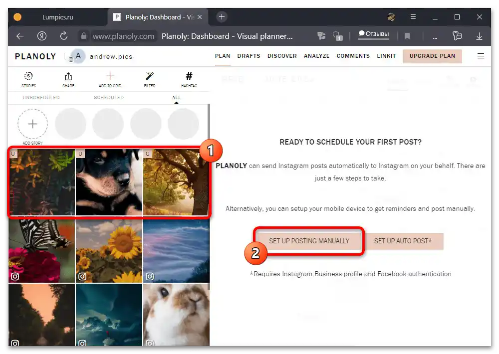499x354 pixels.
Task: Select the Planoly: Dashboard browser tab
Action: tap(158, 17)
